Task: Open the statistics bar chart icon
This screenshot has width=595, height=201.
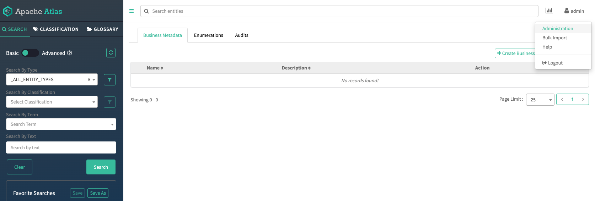Action: 549,11
